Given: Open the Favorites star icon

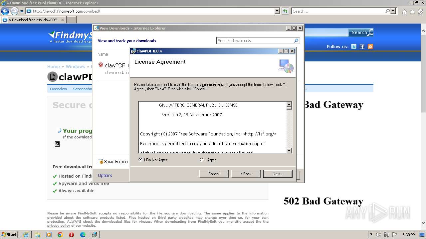Looking at the screenshot, I should tap(412, 12).
